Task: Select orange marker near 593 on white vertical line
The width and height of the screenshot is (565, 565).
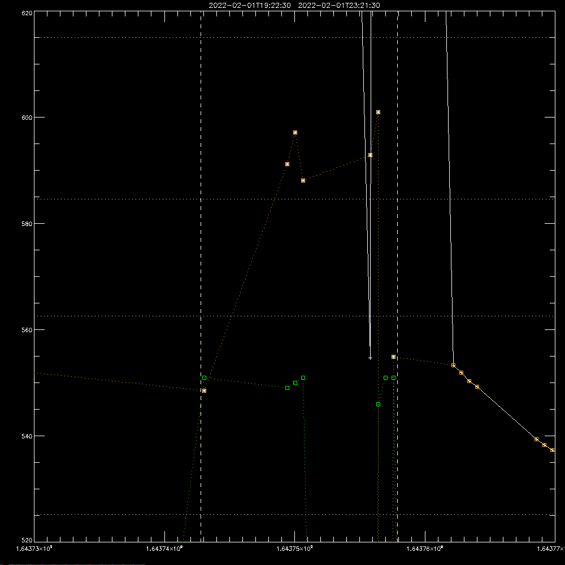Action: click(370, 155)
